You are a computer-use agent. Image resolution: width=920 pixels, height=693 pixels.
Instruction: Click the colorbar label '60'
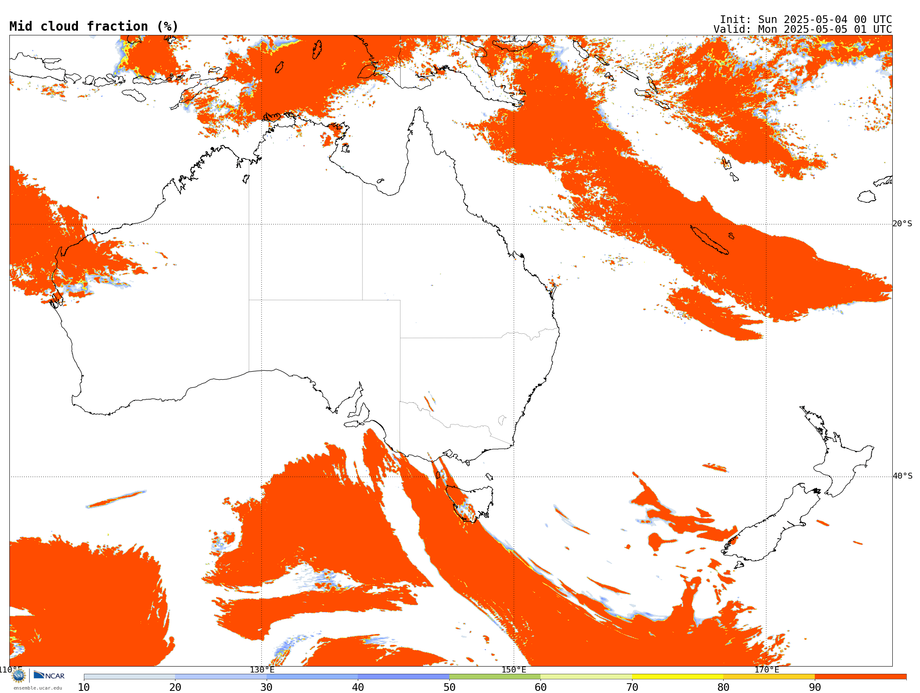click(x=540, y=687)
